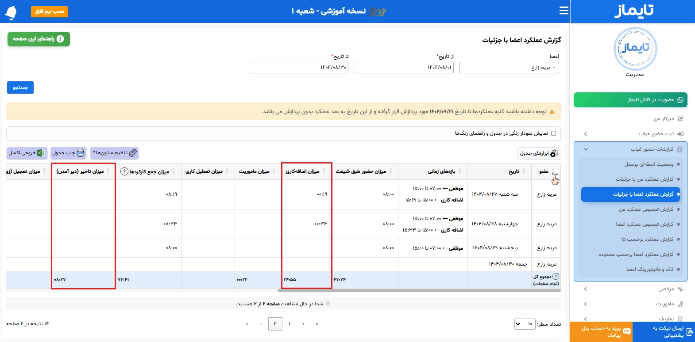Open the اعضا member dropdown

pyautogui.click(x=509, y=68)
